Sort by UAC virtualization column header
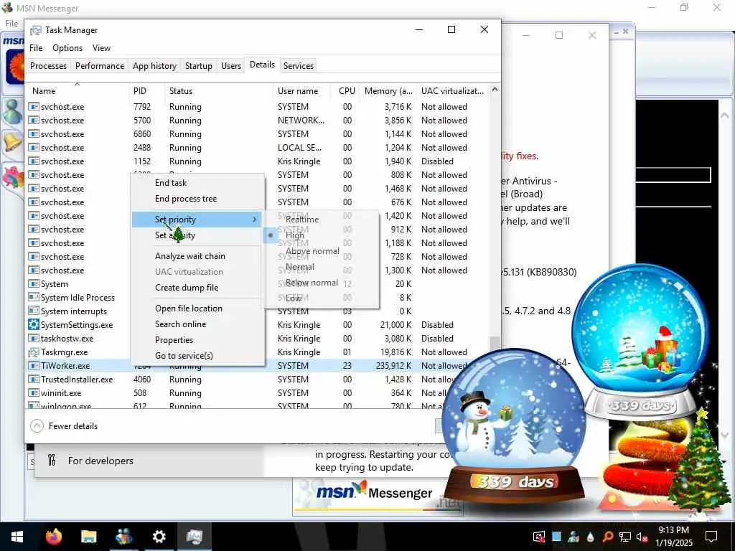735x551 pixels. coord(452,91)
